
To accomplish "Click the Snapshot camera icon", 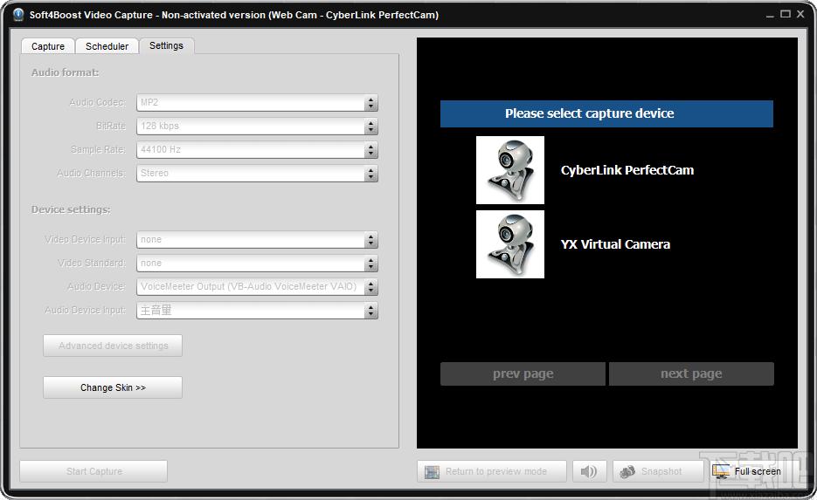I will 627,471.
